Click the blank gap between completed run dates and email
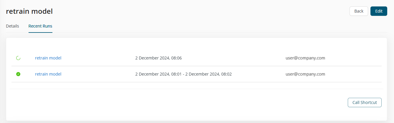Viewport: 394px width, 123px height. [259, 74]
